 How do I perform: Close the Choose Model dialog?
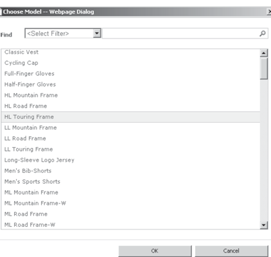[269, 12]
